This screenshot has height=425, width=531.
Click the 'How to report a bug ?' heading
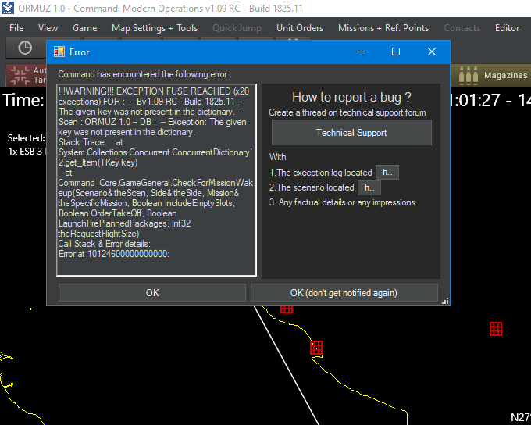(351, 98)
